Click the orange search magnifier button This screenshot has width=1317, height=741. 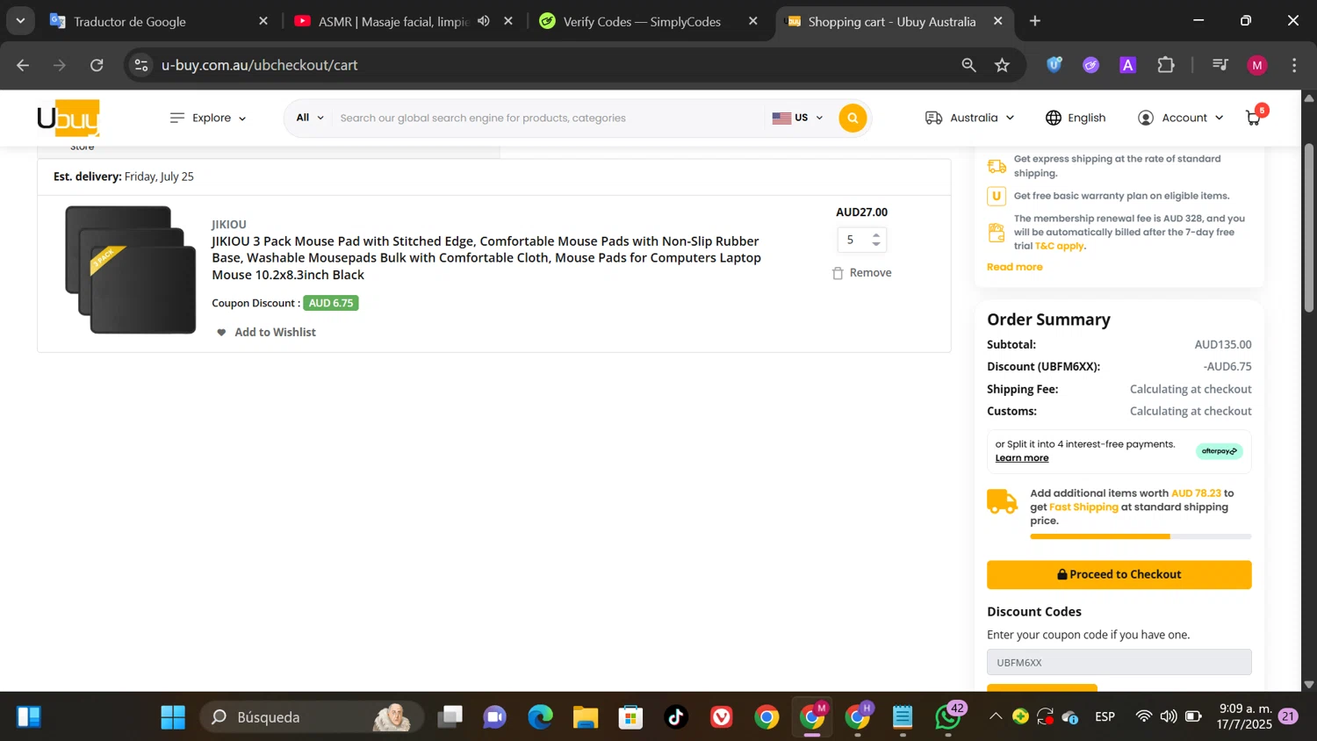tap(853, 118)
